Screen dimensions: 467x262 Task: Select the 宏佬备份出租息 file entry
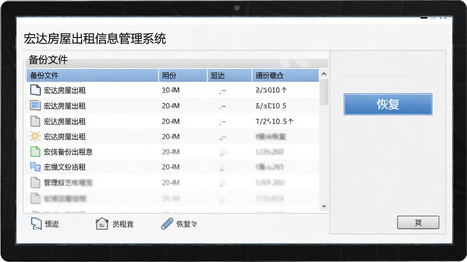point(173,152)
